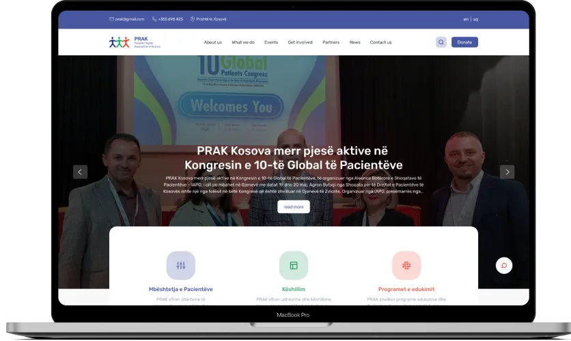Open the Contact us menu item
The image size is (571, 341).
[x=381, y=42]
